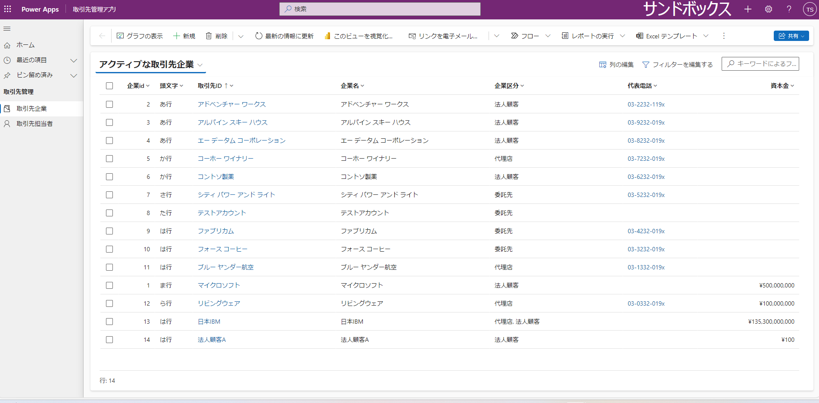Open the help question mark icon
The width and height of the screenshot is (819, 403).
[789, 9]
